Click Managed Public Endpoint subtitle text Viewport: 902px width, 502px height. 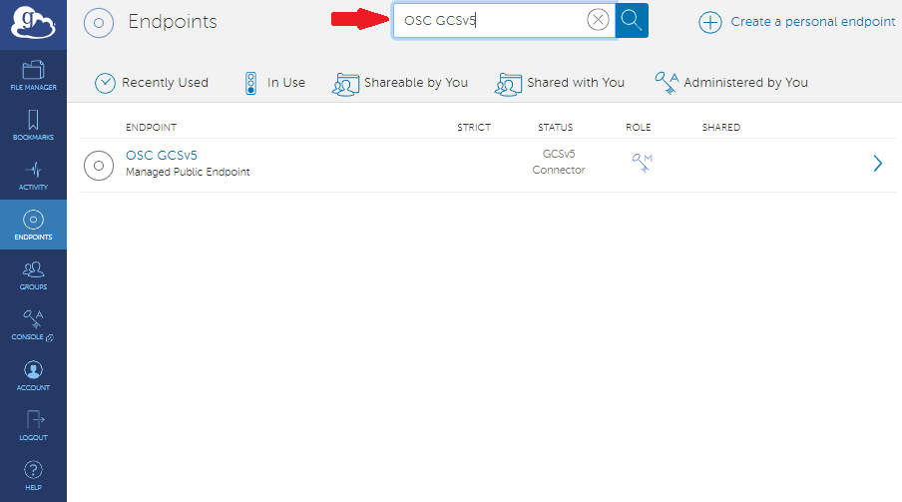pyautogui.click(x=189, y=172)
